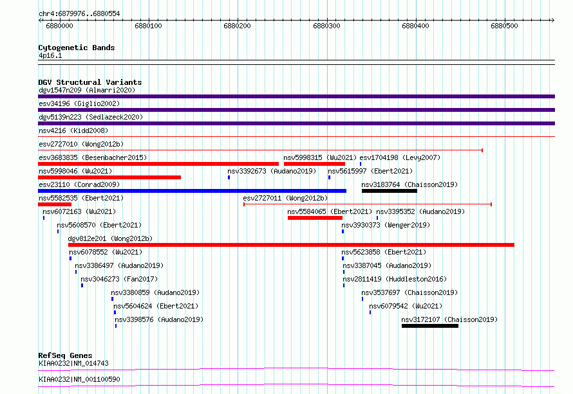
Task: Open nsv3172107 (Chaisson2019) variant label
Action: 449,319
